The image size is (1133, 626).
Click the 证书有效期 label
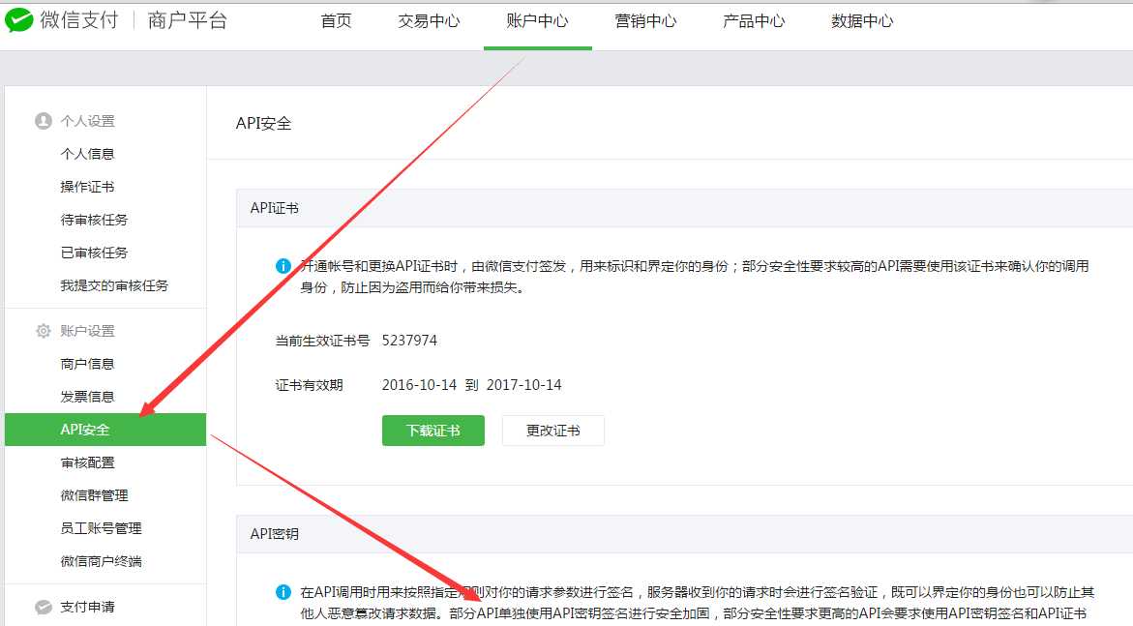[309, 385]
